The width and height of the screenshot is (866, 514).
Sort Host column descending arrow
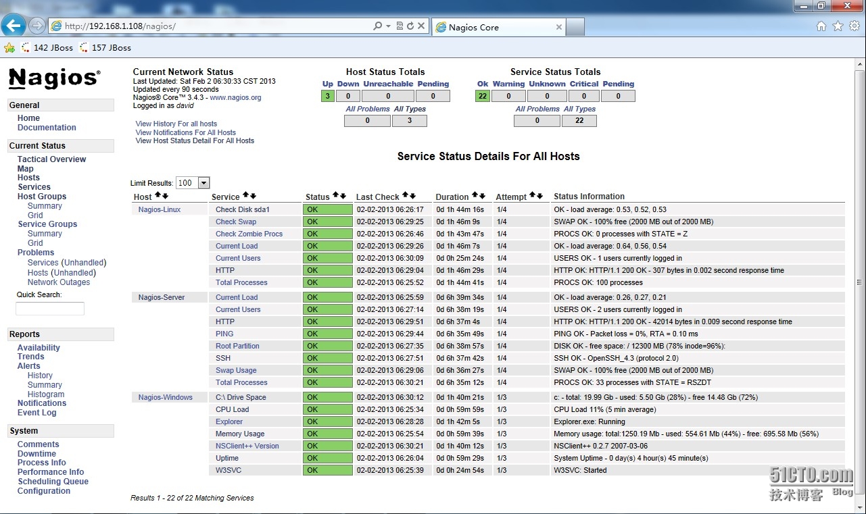tap(165, 195)
